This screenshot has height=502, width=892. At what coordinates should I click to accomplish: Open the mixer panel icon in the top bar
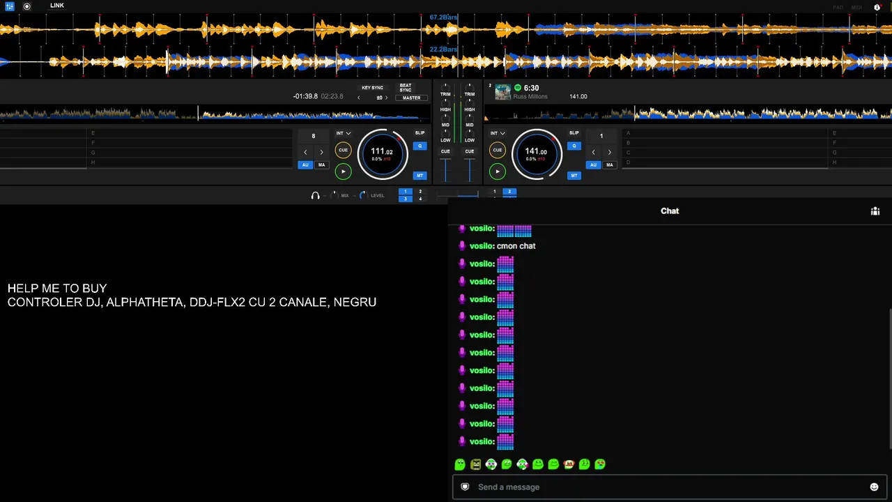click(10, 6)
